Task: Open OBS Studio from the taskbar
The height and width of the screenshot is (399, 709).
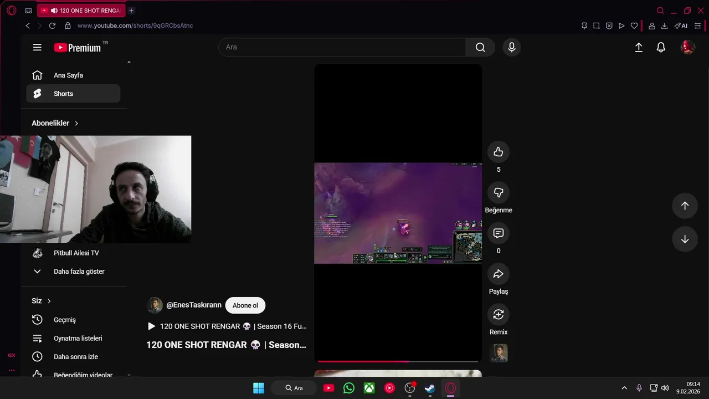Action: click(410, 388)
